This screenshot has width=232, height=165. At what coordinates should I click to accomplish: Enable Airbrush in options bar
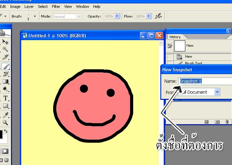point(158,16)
